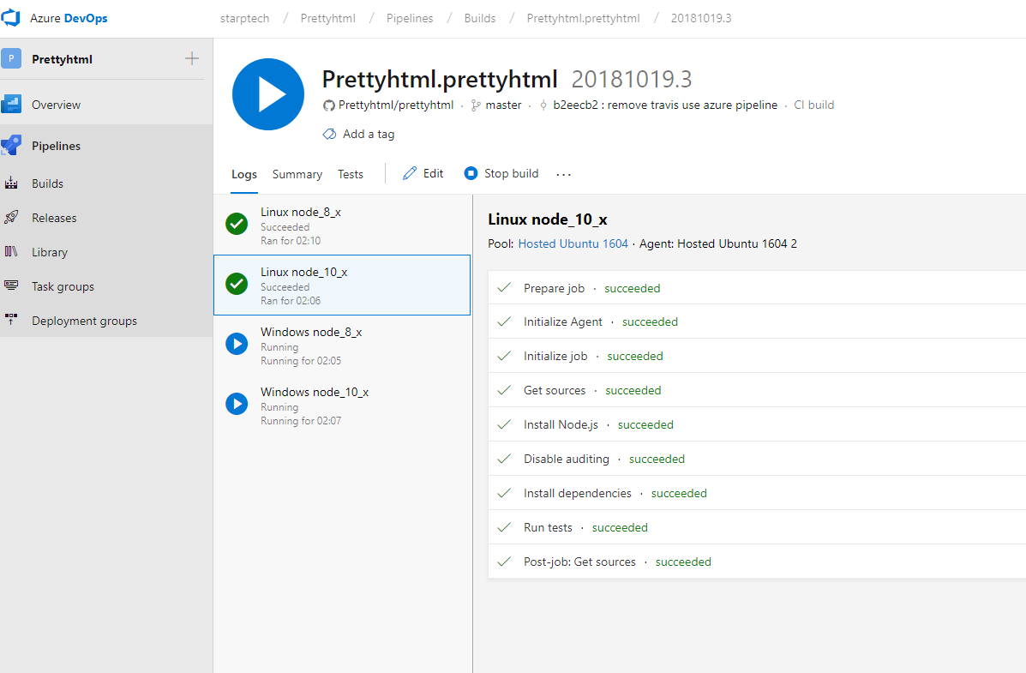Click the Pipelines rocket icon in sidebar

(11, 146)
